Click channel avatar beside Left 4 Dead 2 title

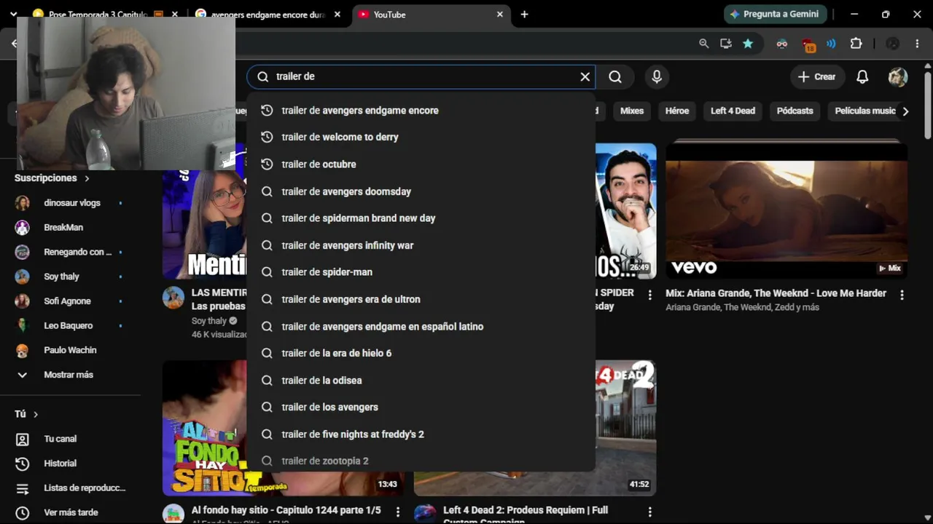point(425,514)
